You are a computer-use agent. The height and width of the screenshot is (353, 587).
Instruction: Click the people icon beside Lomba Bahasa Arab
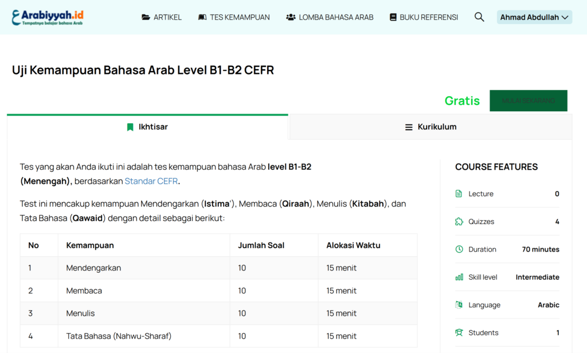pyautogui.click(x=291, y=17)
